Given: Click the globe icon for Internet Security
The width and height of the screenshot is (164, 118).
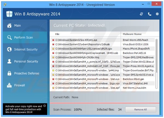Looking at the screenshot, I should (x=9, y=49).
